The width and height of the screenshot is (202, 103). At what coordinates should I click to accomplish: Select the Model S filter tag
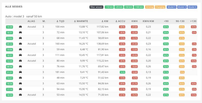coord(171,7)
